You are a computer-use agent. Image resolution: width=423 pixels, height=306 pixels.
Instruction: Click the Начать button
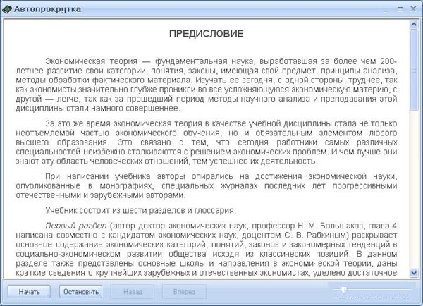click(29, 292)
